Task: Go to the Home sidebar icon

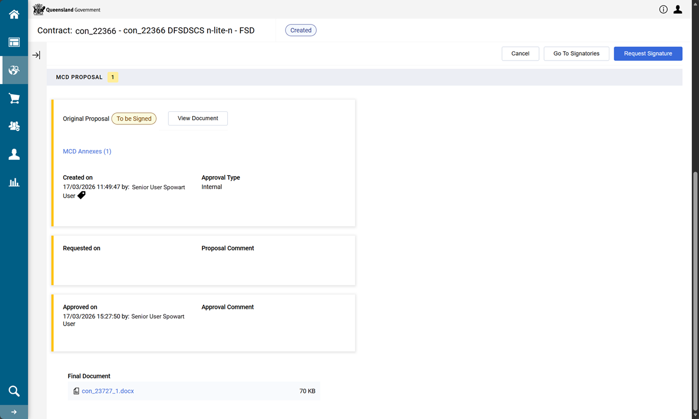Action: pyautogui.click(x=14, y=14)
